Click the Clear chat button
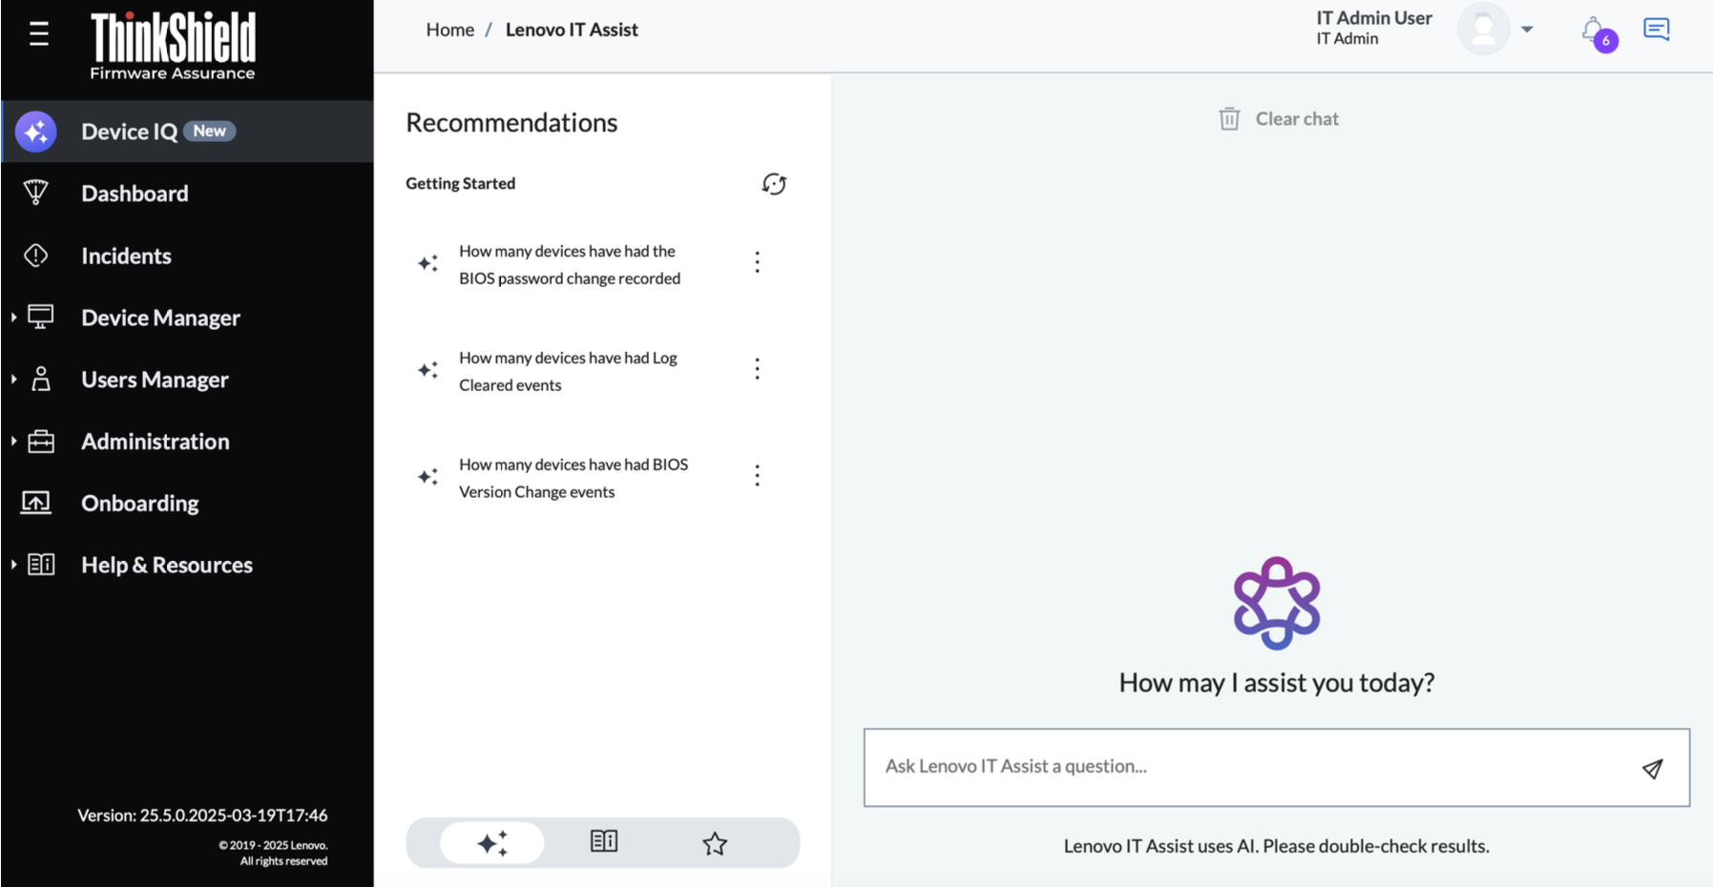 1279,118
